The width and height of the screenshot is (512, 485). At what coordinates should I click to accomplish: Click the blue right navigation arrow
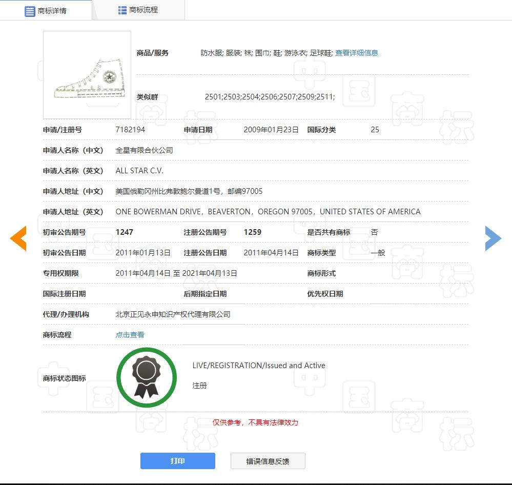[x=493, y=238]
